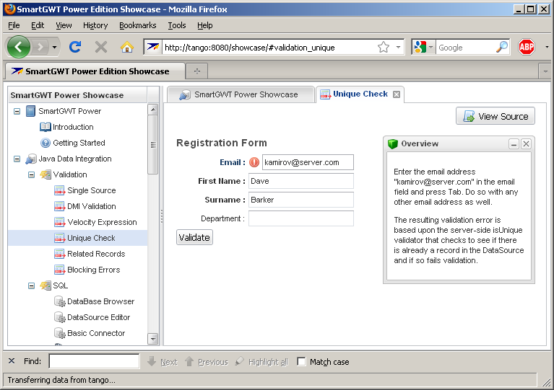The height and width of the screenshot is (390, 554).
Task: Close the Unique Check tab icon
Action: tap(397, 94)
